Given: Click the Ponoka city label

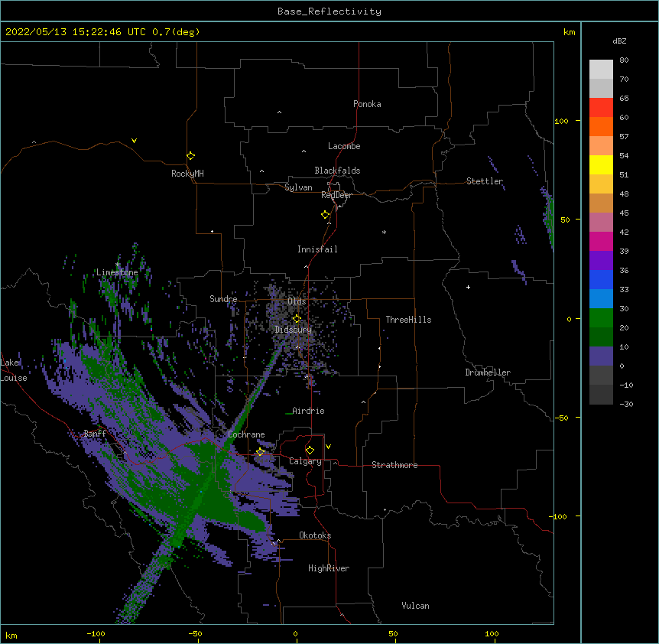Looking at the screenshot, I should [367, 104].
